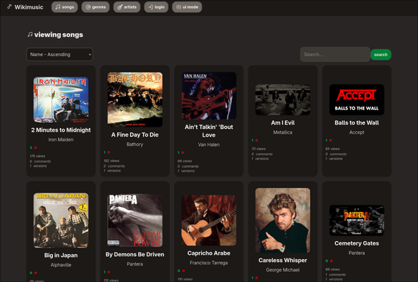418x282 pixels.
Task: Click Pantera under Cemetery Gates
Action: [356, 253]
